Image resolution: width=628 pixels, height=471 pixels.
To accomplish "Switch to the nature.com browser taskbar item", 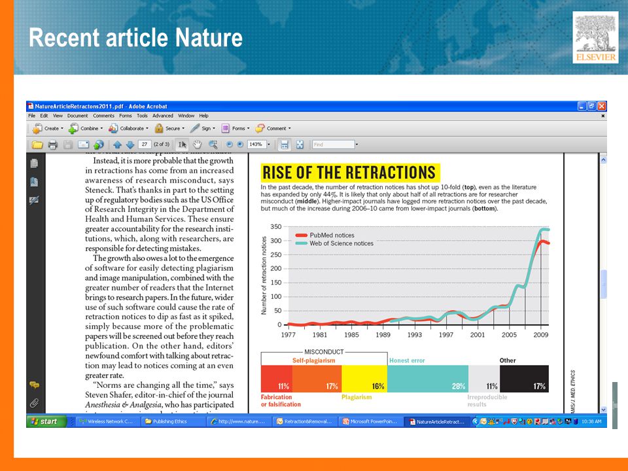I will tap(238, 421).
